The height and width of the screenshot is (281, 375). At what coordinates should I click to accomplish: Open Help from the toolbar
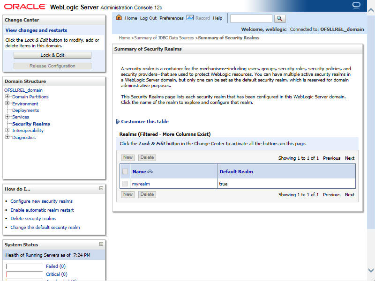tap(217, 18)
